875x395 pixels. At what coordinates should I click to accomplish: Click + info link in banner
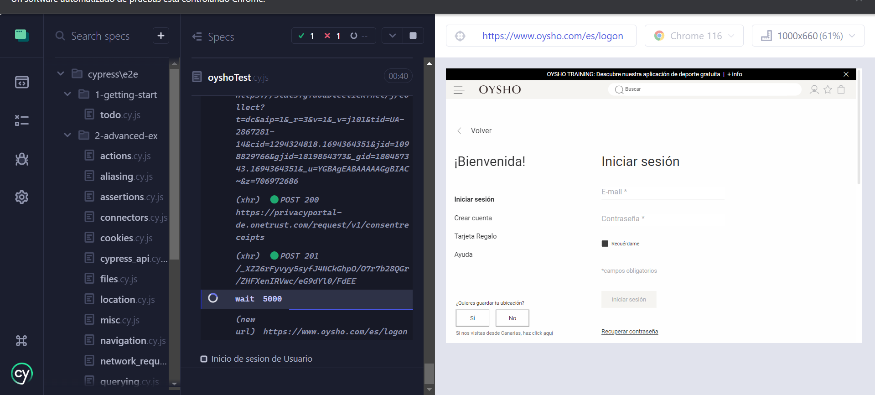click(x=735, y=74)
